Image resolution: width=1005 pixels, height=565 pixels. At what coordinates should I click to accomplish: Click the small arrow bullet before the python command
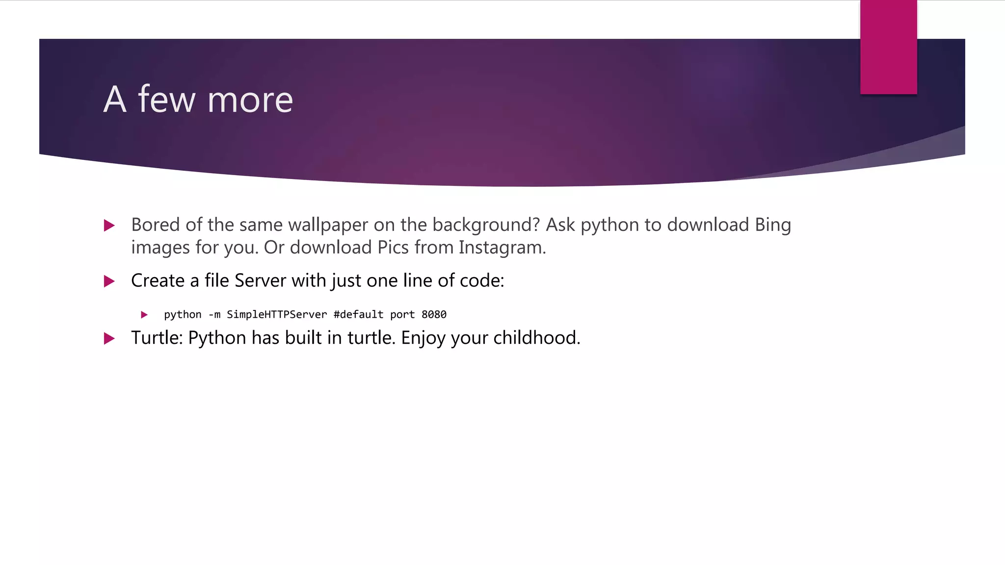pos(144,314)
